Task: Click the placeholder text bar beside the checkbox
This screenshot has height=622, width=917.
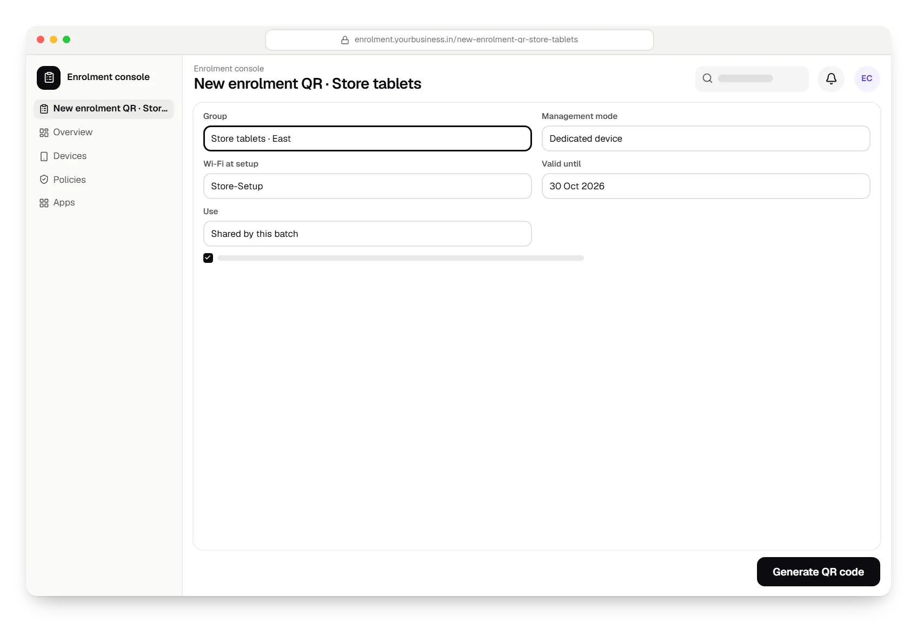Action: [x=401, y=258]
